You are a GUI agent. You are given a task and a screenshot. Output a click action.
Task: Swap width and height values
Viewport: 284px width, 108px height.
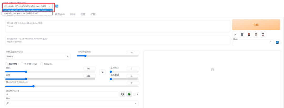point(102,72)
